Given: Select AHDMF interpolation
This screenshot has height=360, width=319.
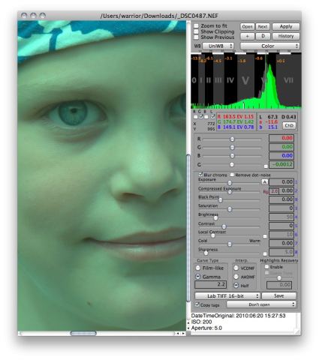Looking at the screenshot, I should pos(236,277).
